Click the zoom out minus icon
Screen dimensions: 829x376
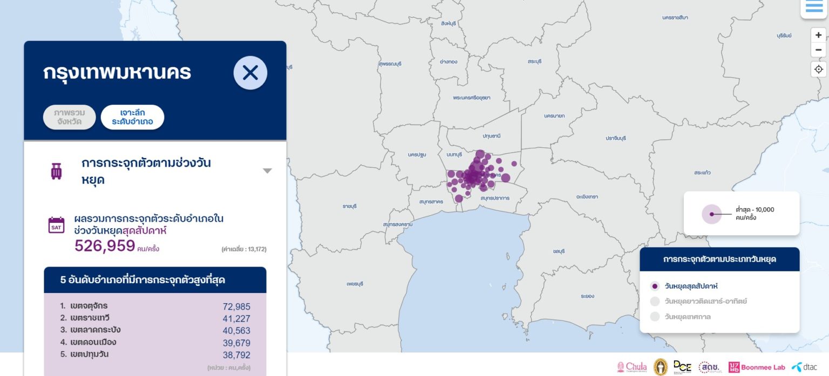pyautogui.click(x=818, y=51)
